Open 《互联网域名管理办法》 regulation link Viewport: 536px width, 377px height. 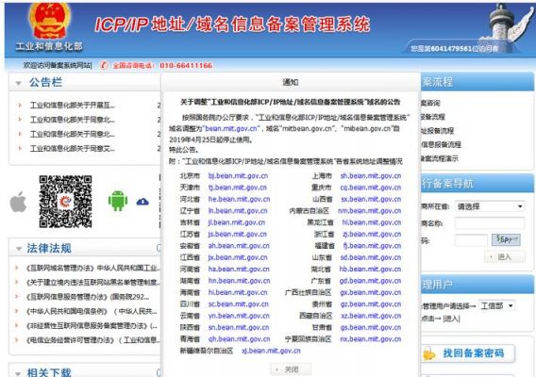tap(92, 268)
